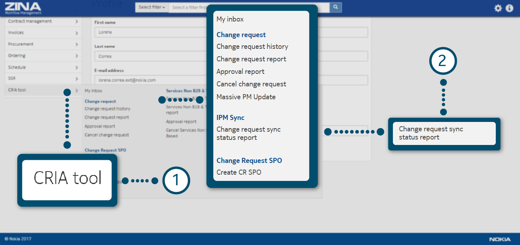This screenshot has width=520, height=245.
Task: Open My inbox in the submenu
Action: [93, 91]
